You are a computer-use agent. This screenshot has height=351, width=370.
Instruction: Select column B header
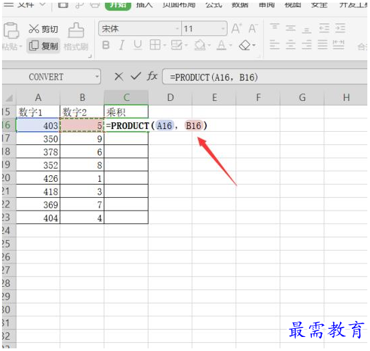click(82, 98)
